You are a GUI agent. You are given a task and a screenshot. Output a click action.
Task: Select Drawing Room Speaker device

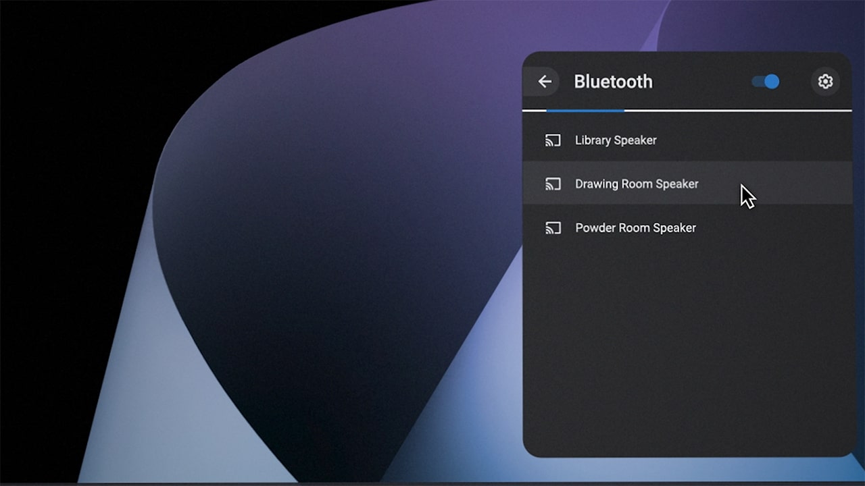coord(687,184)
